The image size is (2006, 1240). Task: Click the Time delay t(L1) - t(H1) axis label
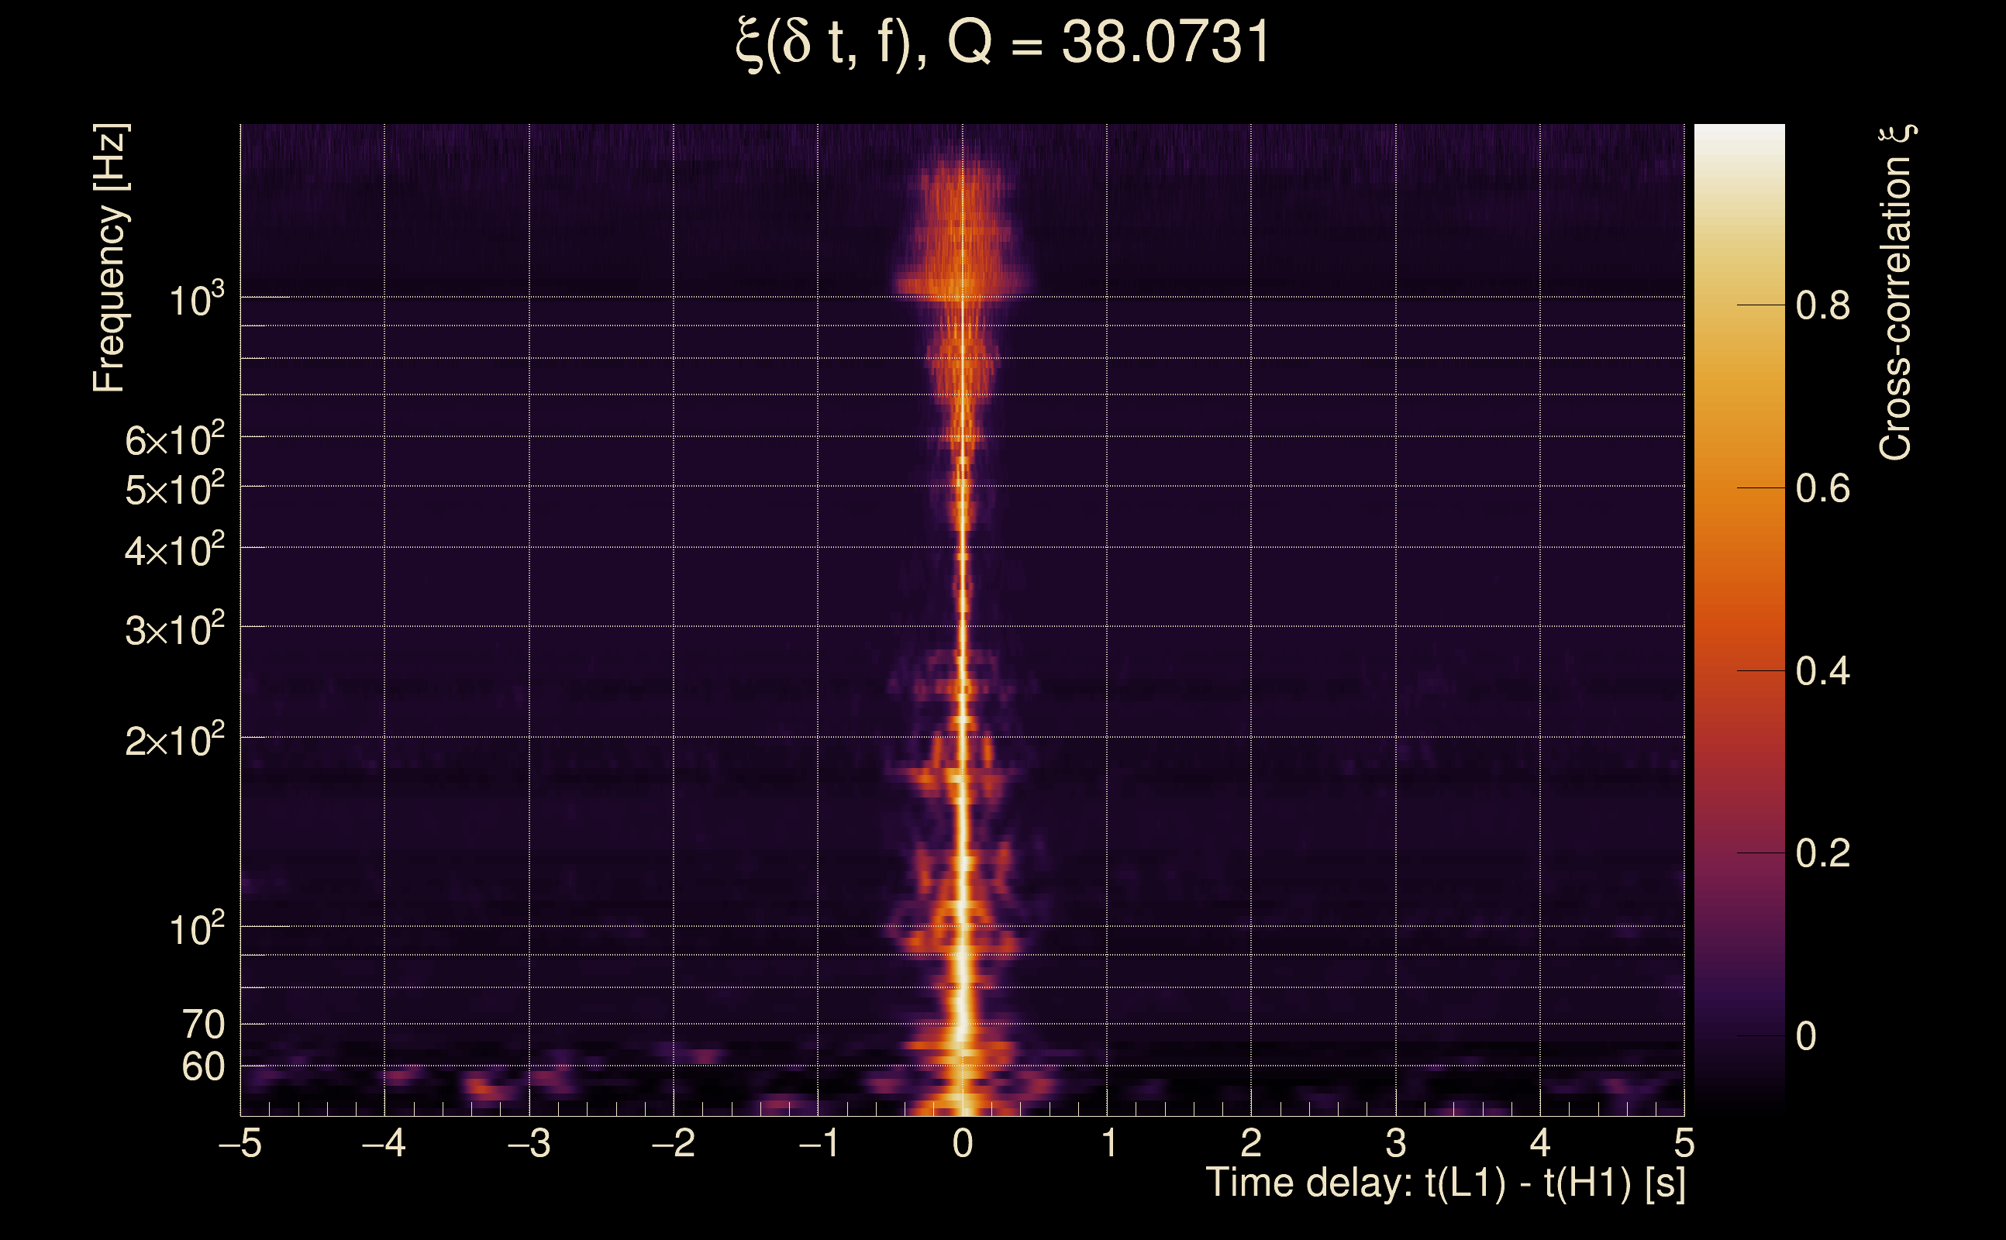1445,1183
